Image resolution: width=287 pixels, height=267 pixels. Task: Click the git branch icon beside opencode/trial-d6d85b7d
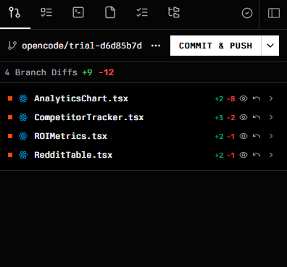(12, 46)
